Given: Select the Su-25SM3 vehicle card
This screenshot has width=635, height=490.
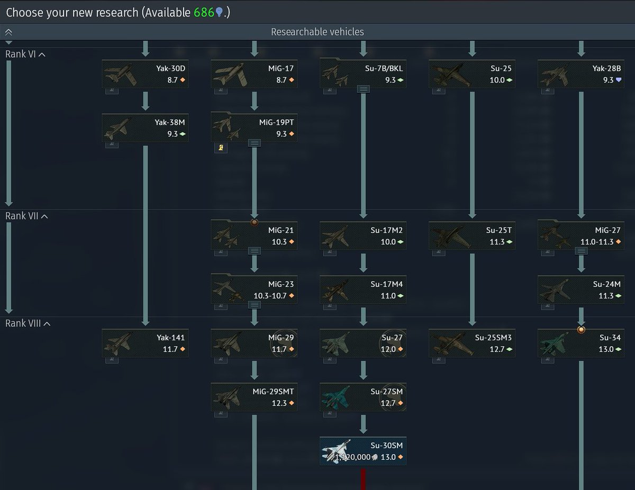Looking at the screenshot, I should coord(472,343).
